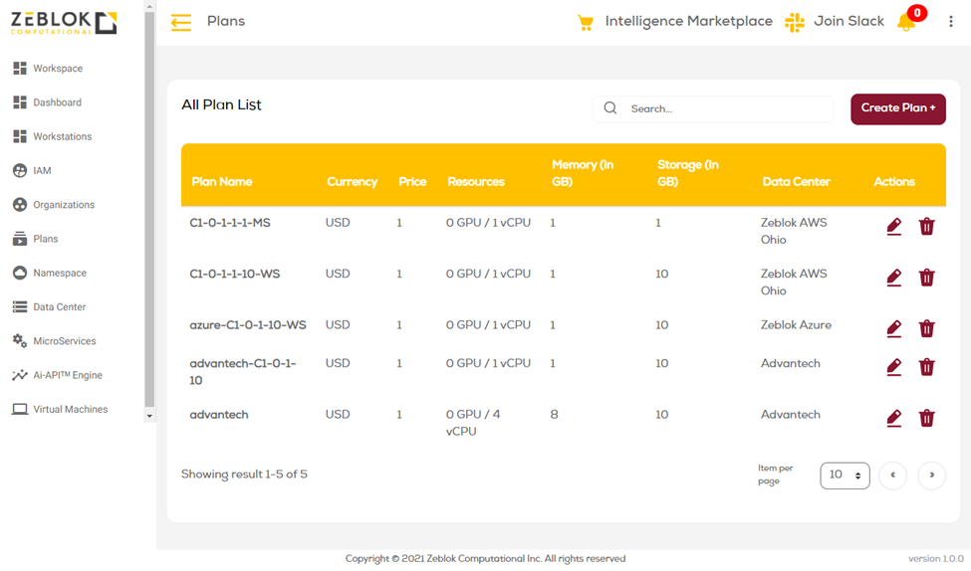Click the shopping cart marketplace icon
Screen dimensions: 971x571
[x=586, y=22]
